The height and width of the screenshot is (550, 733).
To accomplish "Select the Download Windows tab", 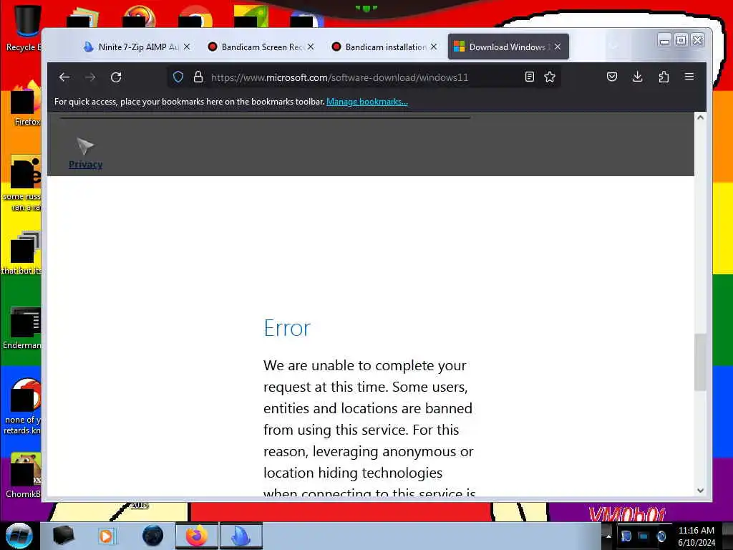I will pos(508,47).
